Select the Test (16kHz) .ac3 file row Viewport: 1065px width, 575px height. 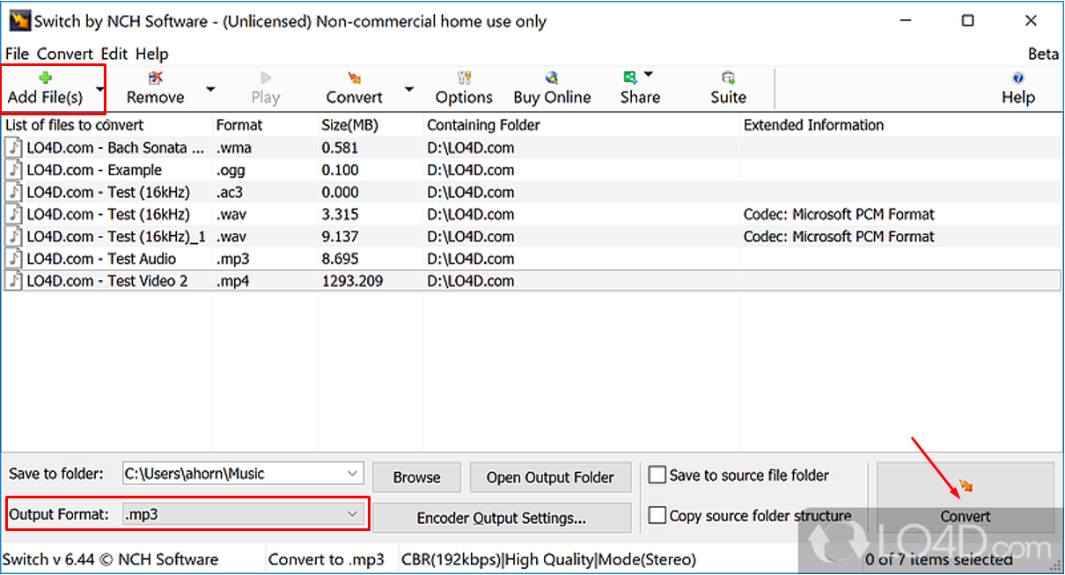[x=532, y=192]
